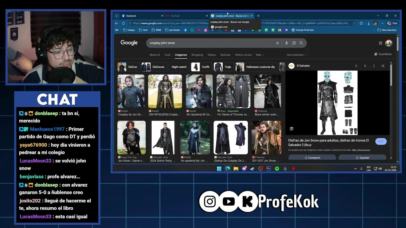Open the Más información link
The image size is (406, 228).
(x=361, y=150)
